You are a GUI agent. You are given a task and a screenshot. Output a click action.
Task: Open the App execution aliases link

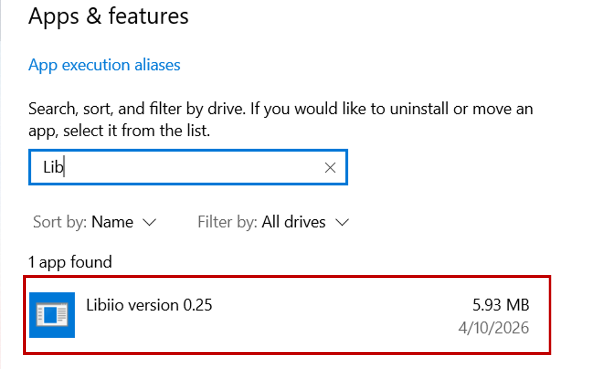[104, 65]
